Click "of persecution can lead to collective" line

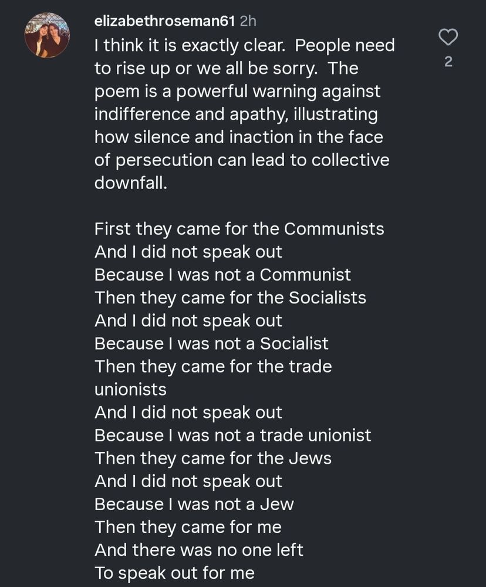[242, 160]
